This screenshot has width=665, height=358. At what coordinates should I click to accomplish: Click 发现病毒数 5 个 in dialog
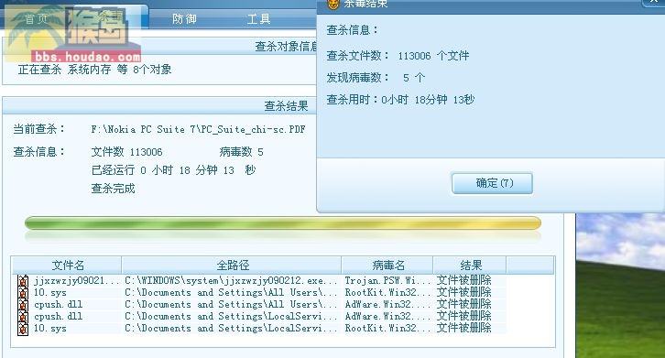pos(376,78)
